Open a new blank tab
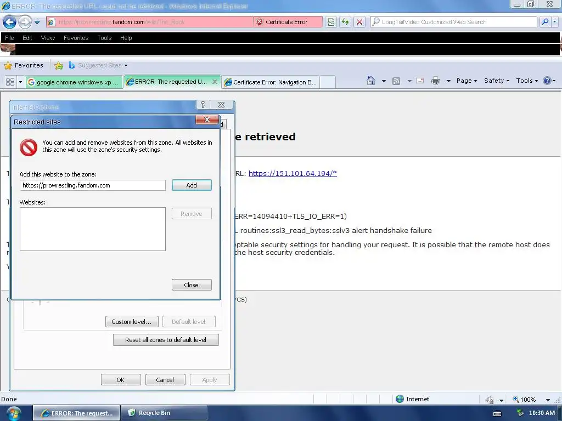 coord(328,82)
